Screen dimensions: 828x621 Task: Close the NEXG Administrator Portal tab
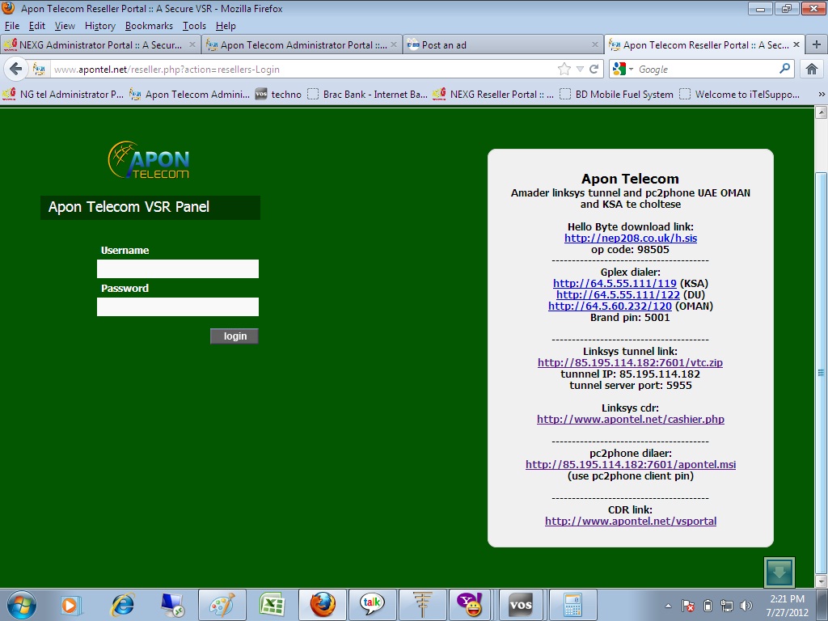[x=192, y=45]
